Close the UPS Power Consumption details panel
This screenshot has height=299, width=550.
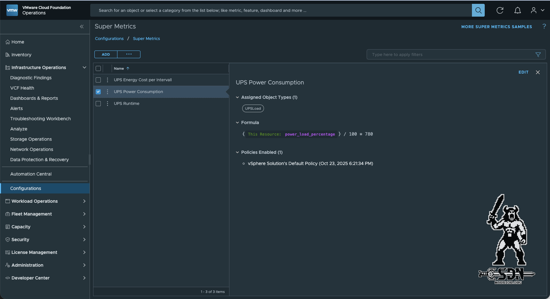tap(538, 72)
